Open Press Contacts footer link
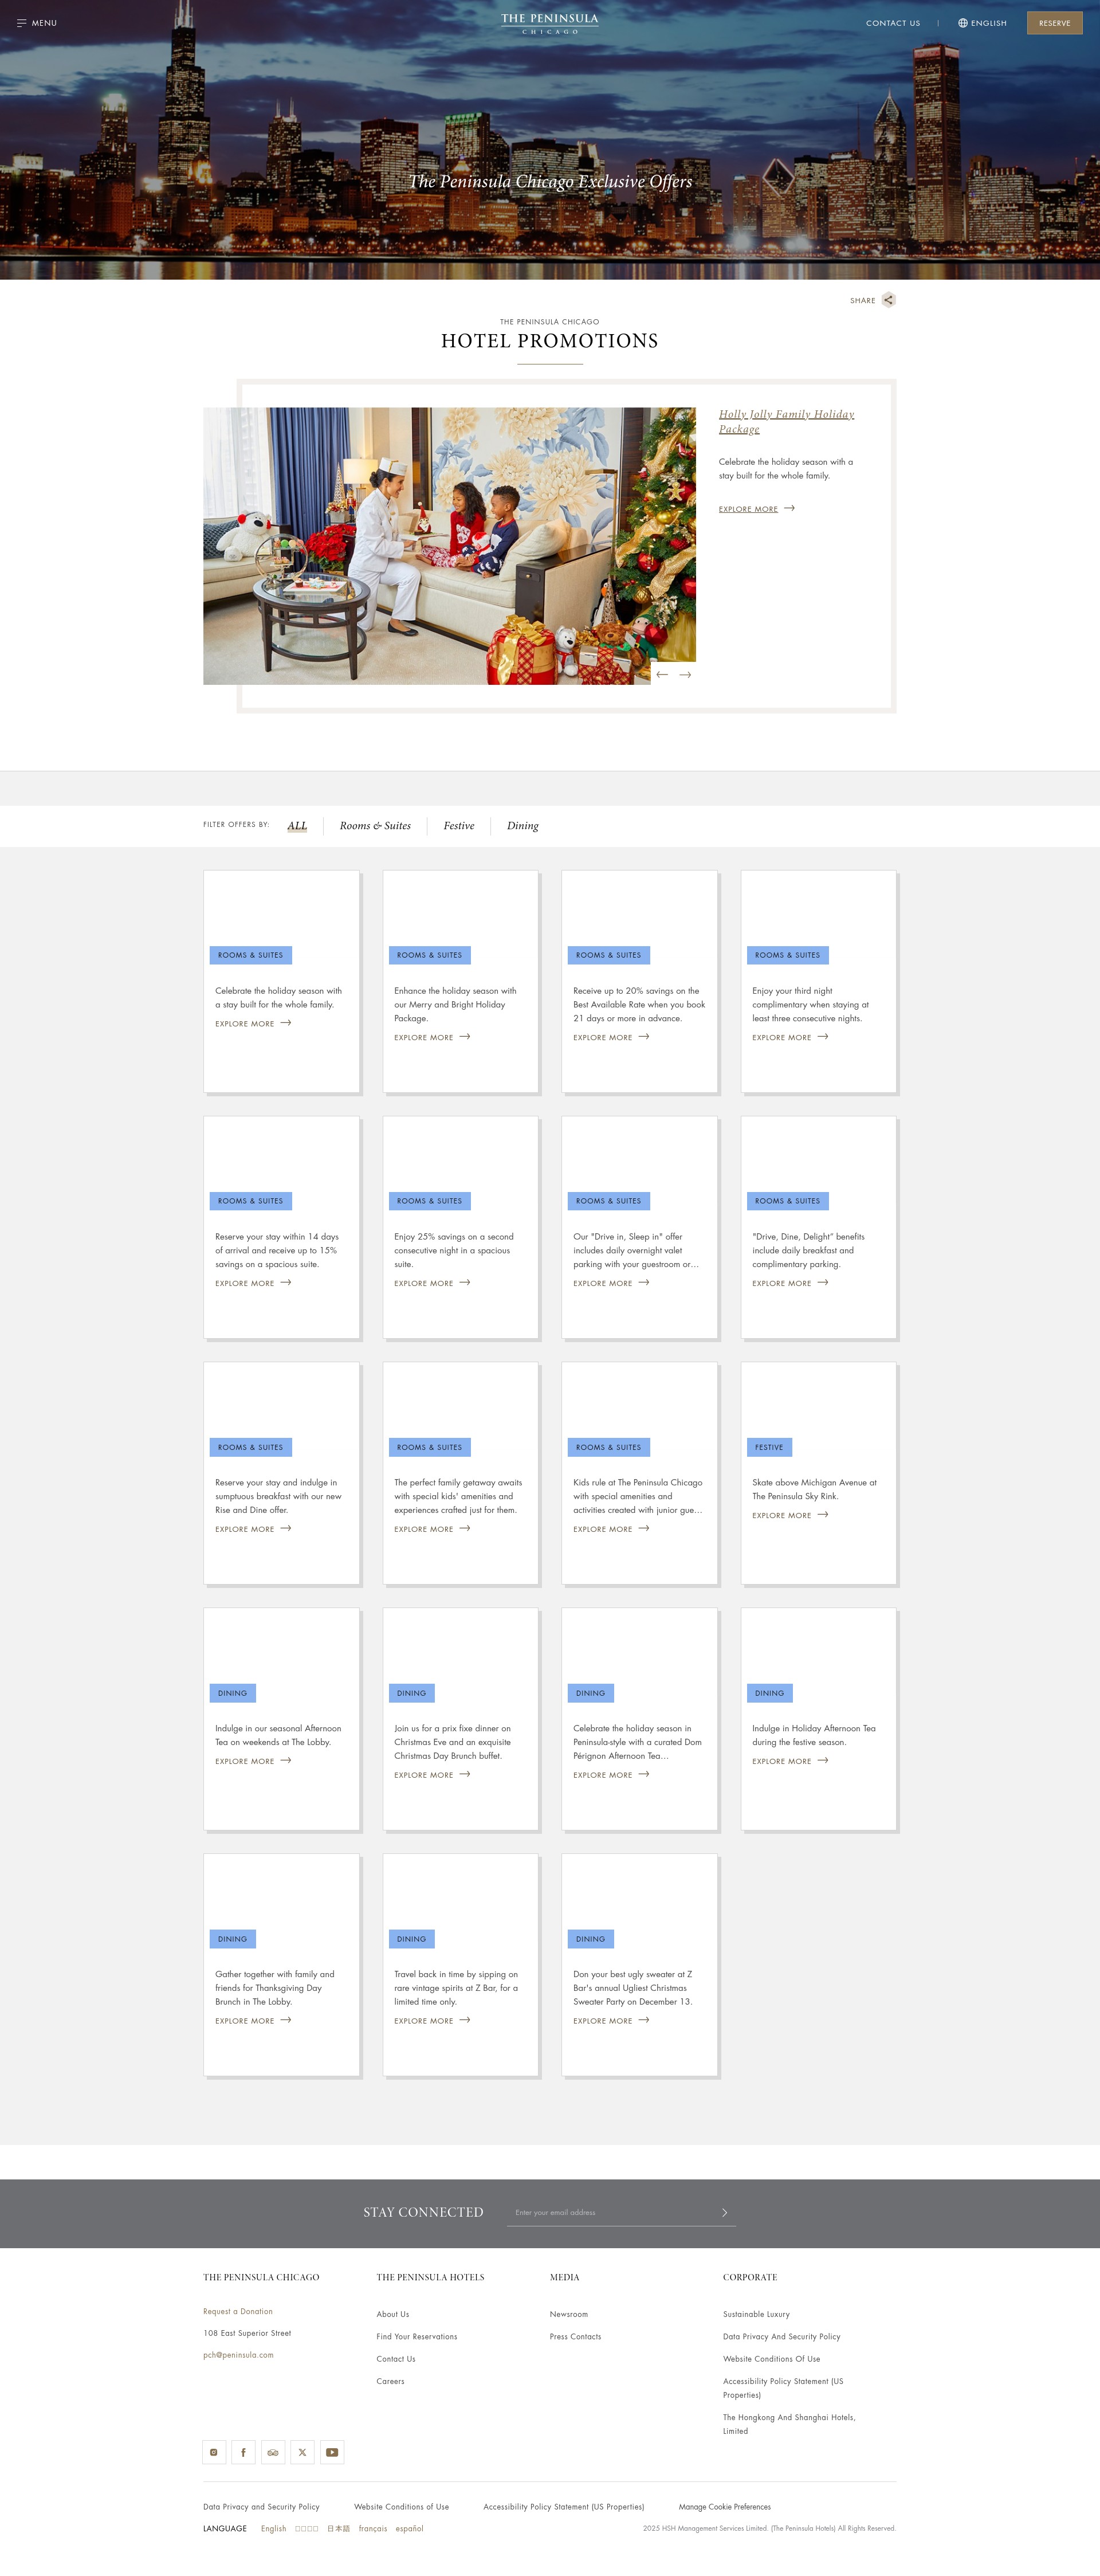The image size is (1100, 2576). pos(575,2337)
